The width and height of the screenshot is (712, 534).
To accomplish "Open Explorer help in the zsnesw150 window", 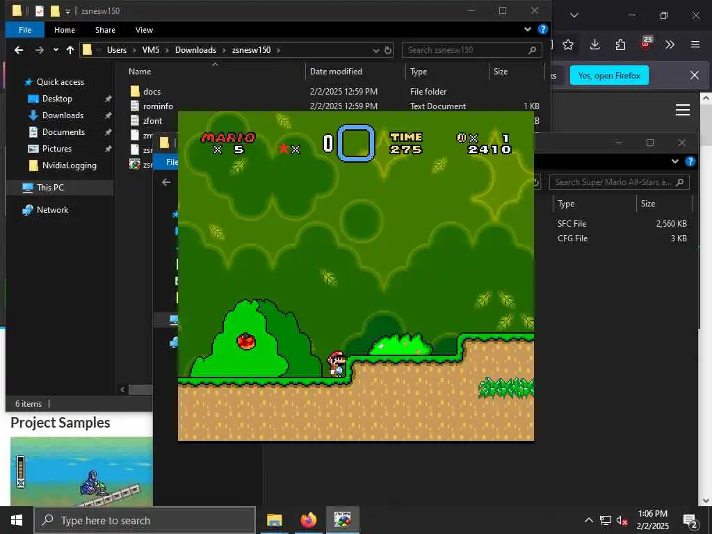I will click(x=542, y=29).
